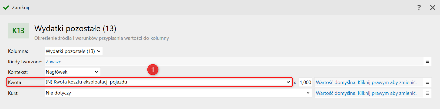Open the Kolumna dropdown showing Wydatki pozostałe (13)

pos(74,51)
